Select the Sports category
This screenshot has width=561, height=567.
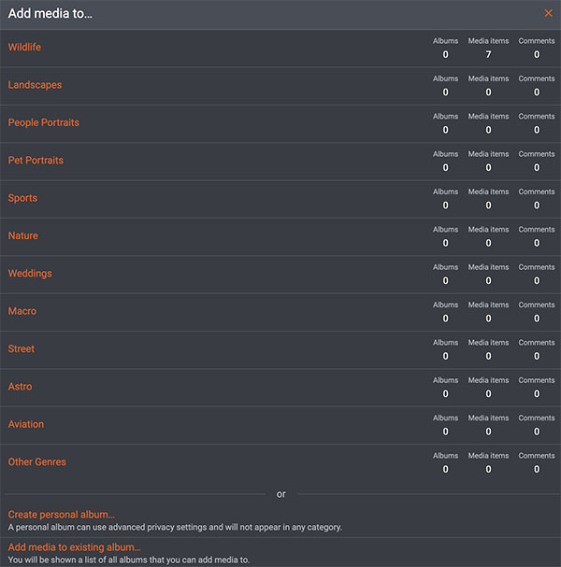tap(22, 198)
